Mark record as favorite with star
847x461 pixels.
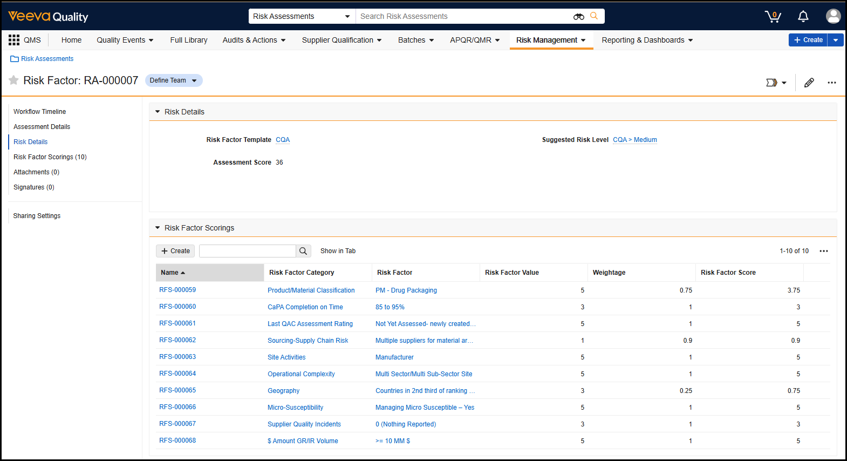[13, 80]
